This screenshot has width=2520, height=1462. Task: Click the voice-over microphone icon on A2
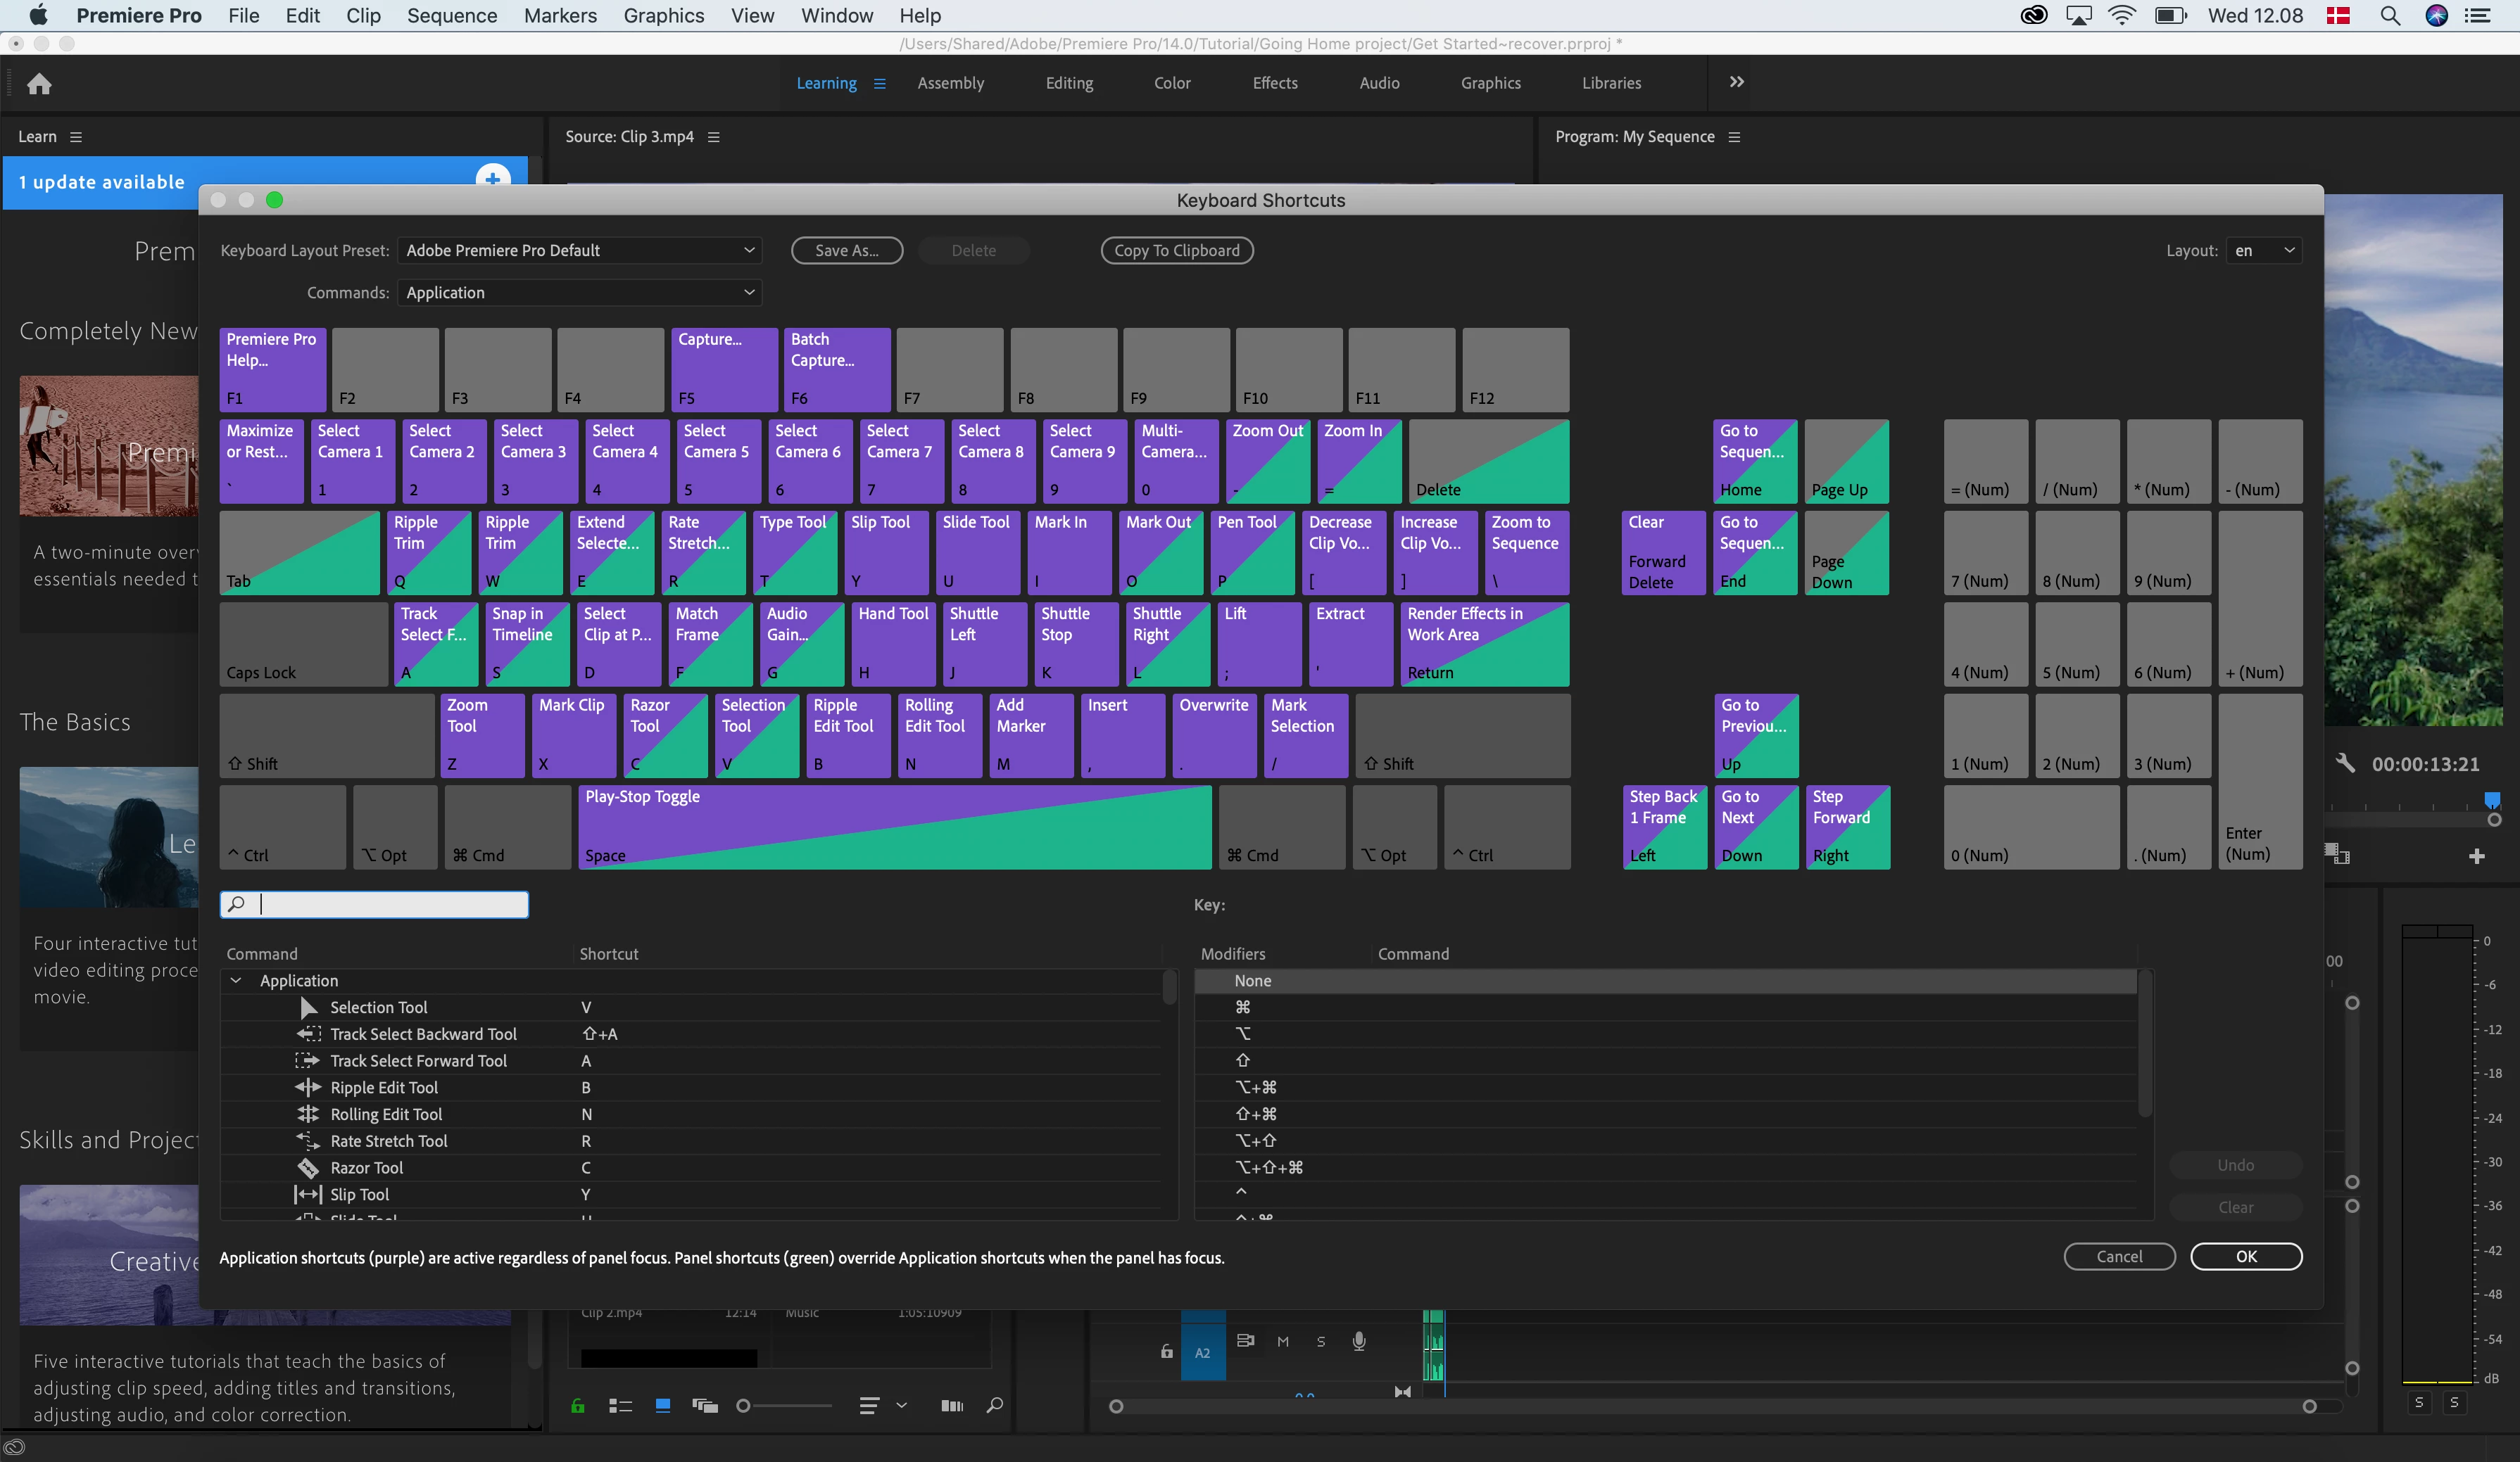[1359, 1341]
